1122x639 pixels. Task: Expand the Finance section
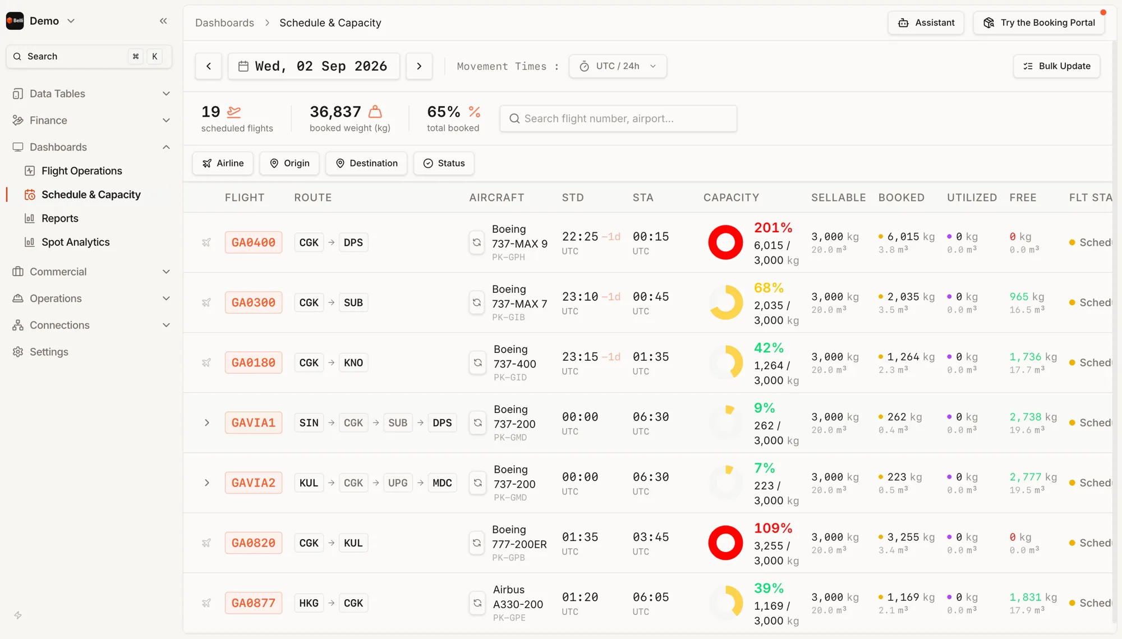pos(91,120)
